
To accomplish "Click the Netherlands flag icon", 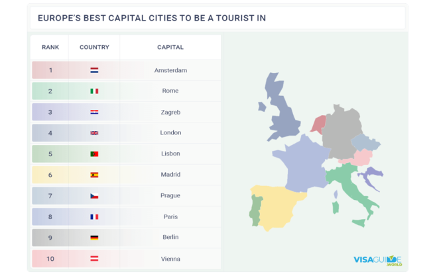I will click(94, 70).
